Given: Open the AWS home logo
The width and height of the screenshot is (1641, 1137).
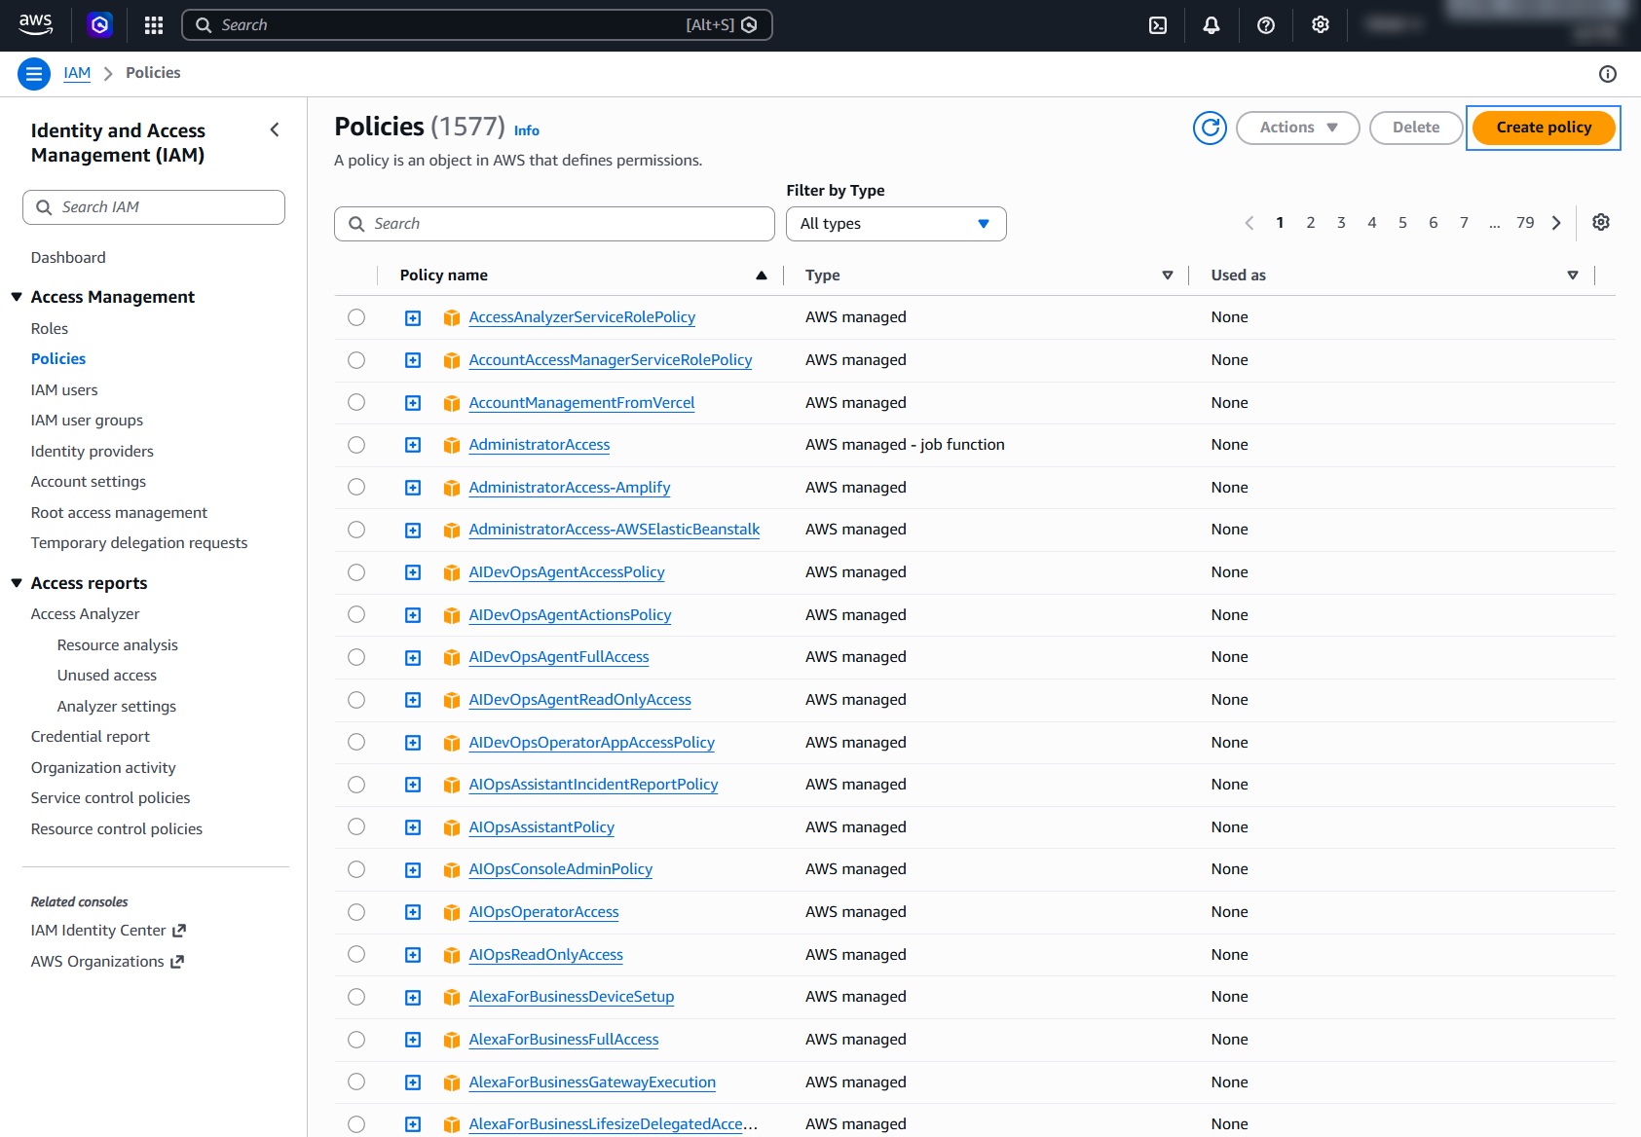Looking at the screenshot, I should [36, 24].
